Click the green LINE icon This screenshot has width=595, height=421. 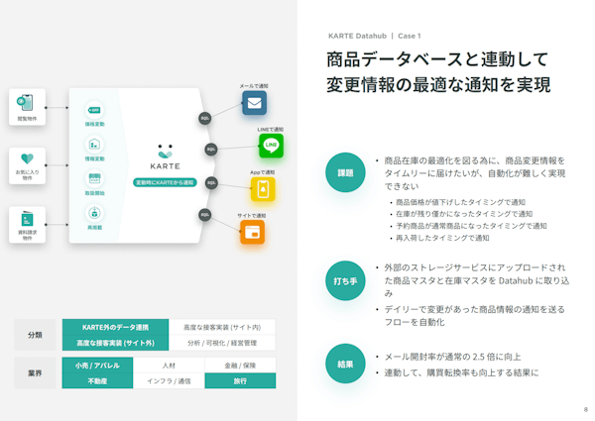click(271, 146)
